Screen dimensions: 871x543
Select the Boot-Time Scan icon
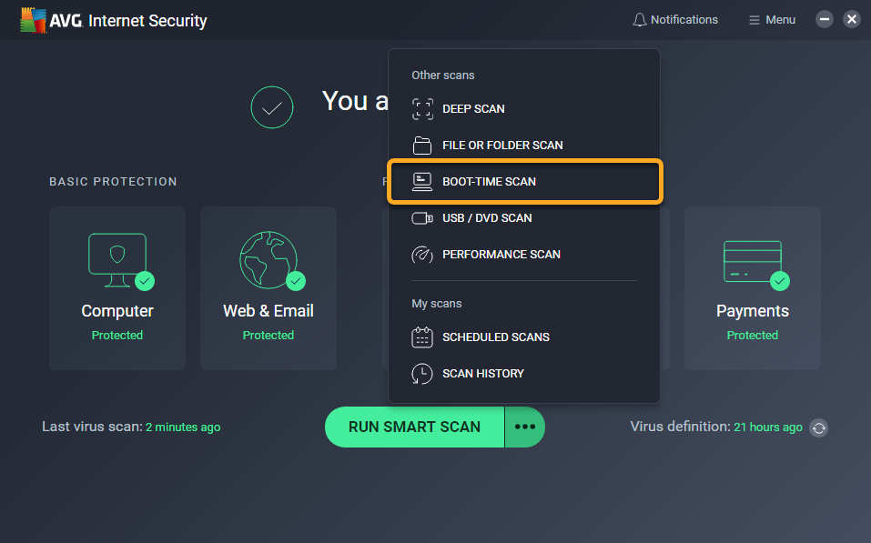point(421,181)
